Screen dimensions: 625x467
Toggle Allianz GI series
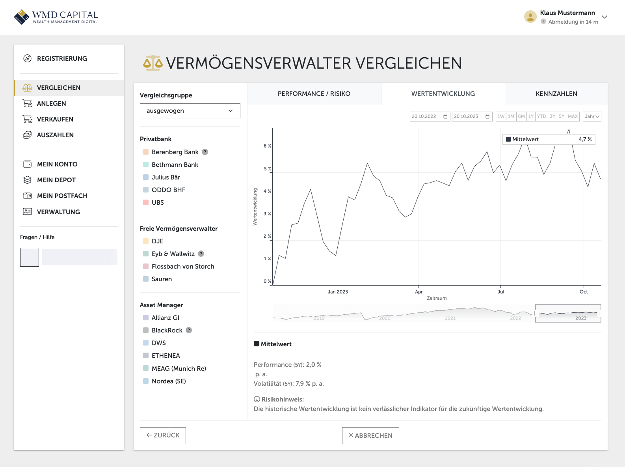coord(161,318)
